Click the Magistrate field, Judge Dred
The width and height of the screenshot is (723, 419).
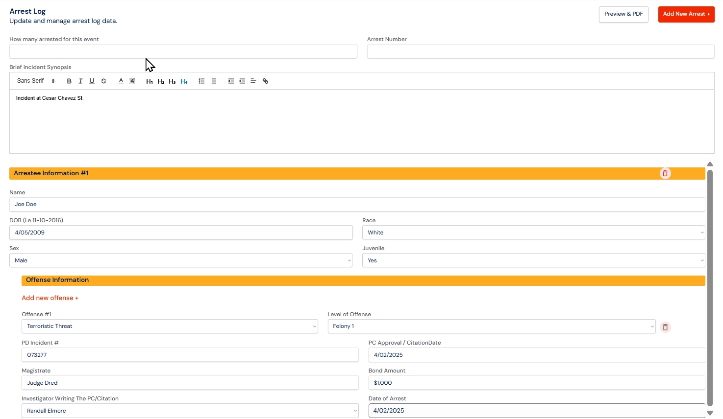click(190, 383)
